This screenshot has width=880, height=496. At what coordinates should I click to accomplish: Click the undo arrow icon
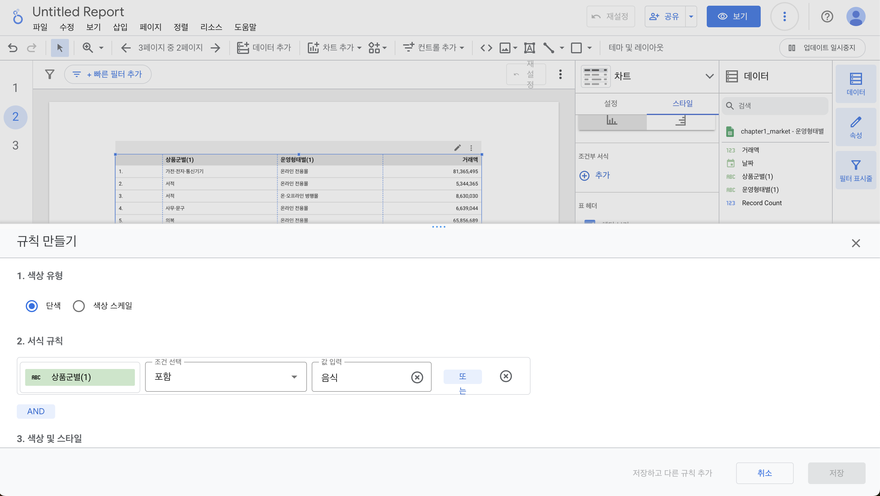point(13,48)
